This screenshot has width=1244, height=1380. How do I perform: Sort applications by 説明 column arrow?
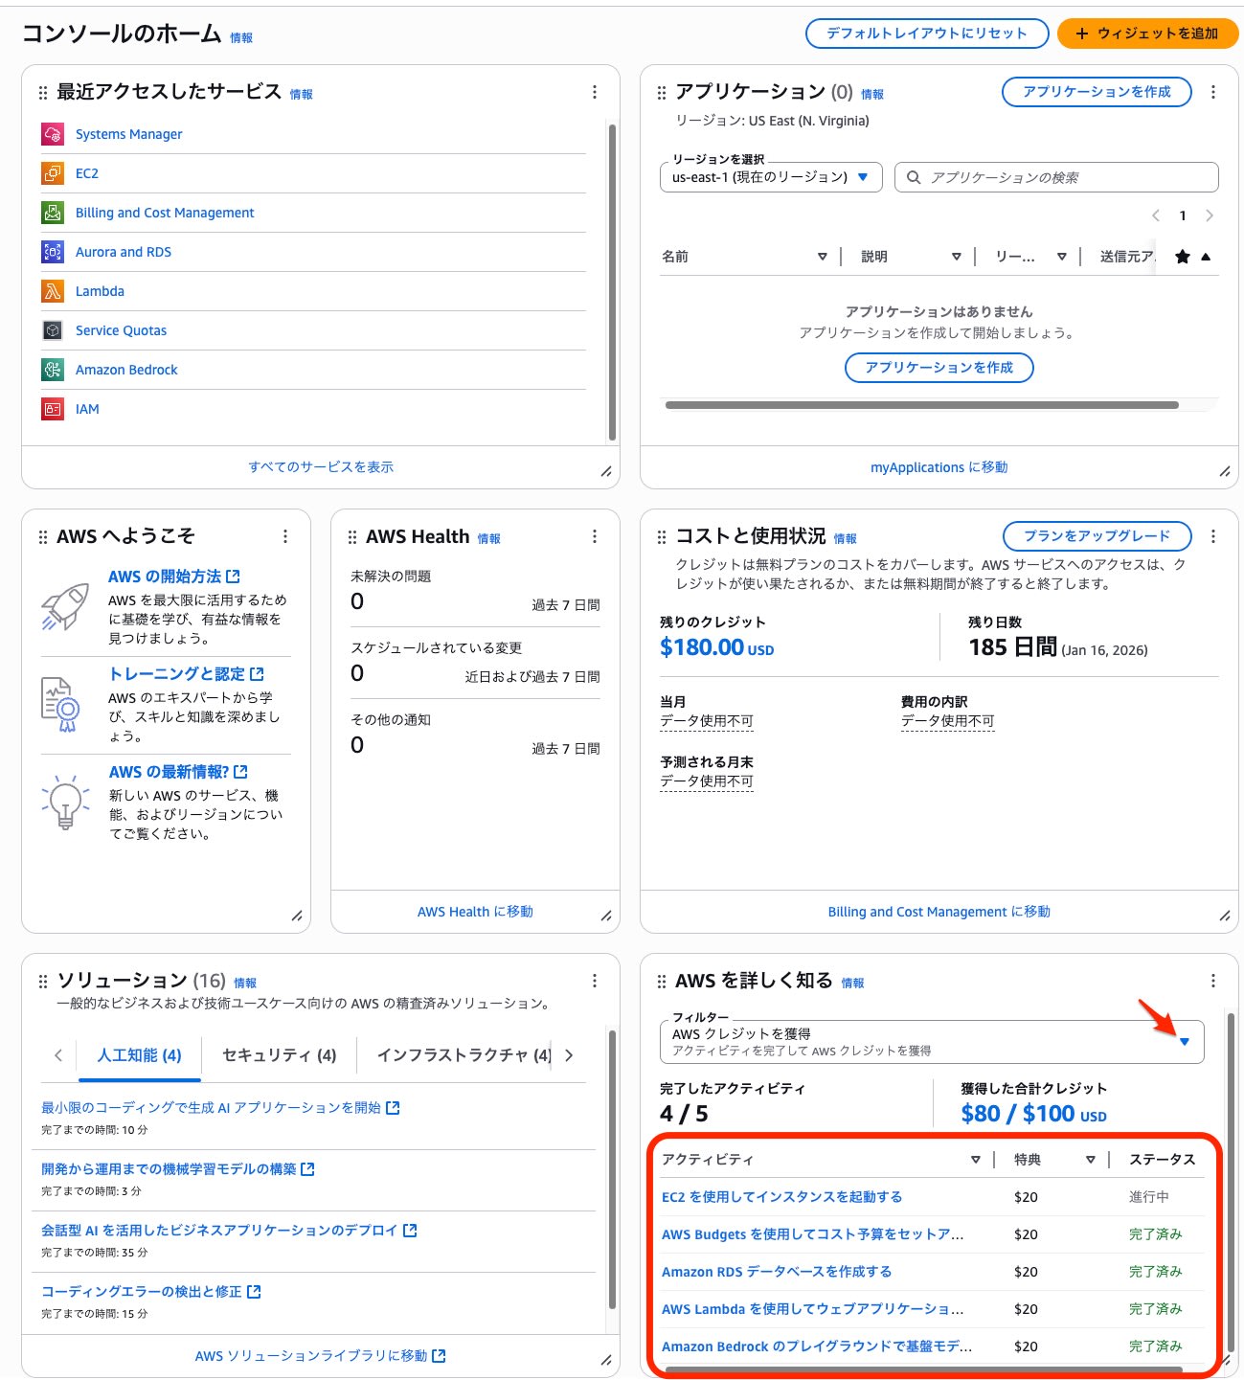coord(957,257)
